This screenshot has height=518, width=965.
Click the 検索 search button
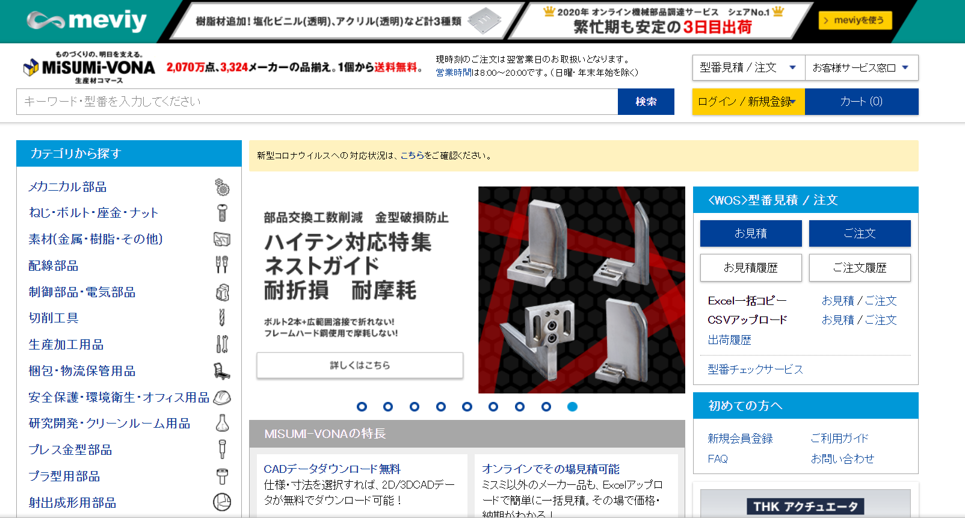click(646, 102)
